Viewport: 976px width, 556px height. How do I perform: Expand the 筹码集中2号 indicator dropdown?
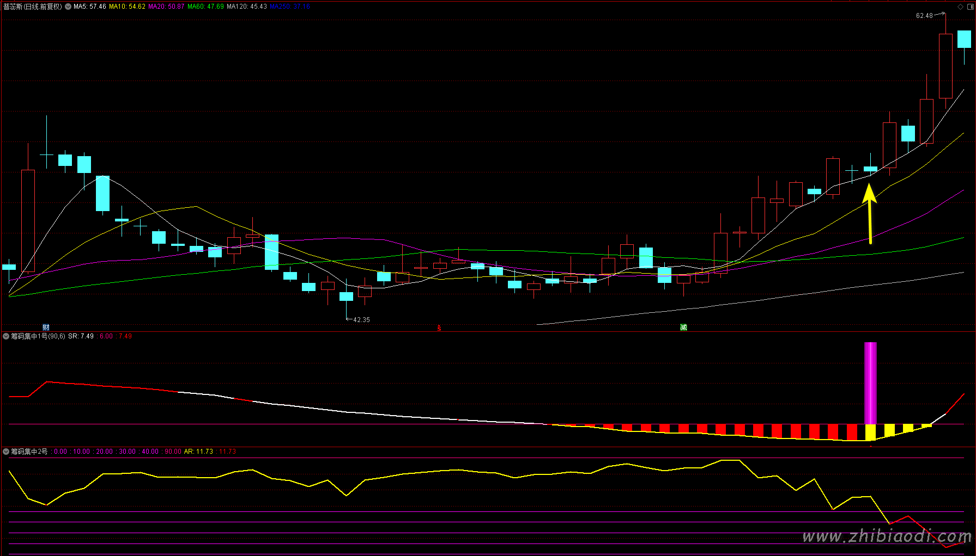coord(6,452)
